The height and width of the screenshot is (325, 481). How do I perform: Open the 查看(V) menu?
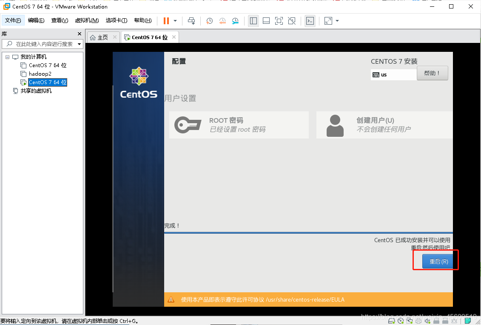60,20
